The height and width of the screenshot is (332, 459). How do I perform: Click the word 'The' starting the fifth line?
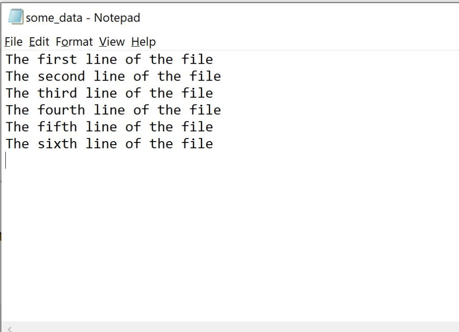pyautogui.click(x=17, y=127)
